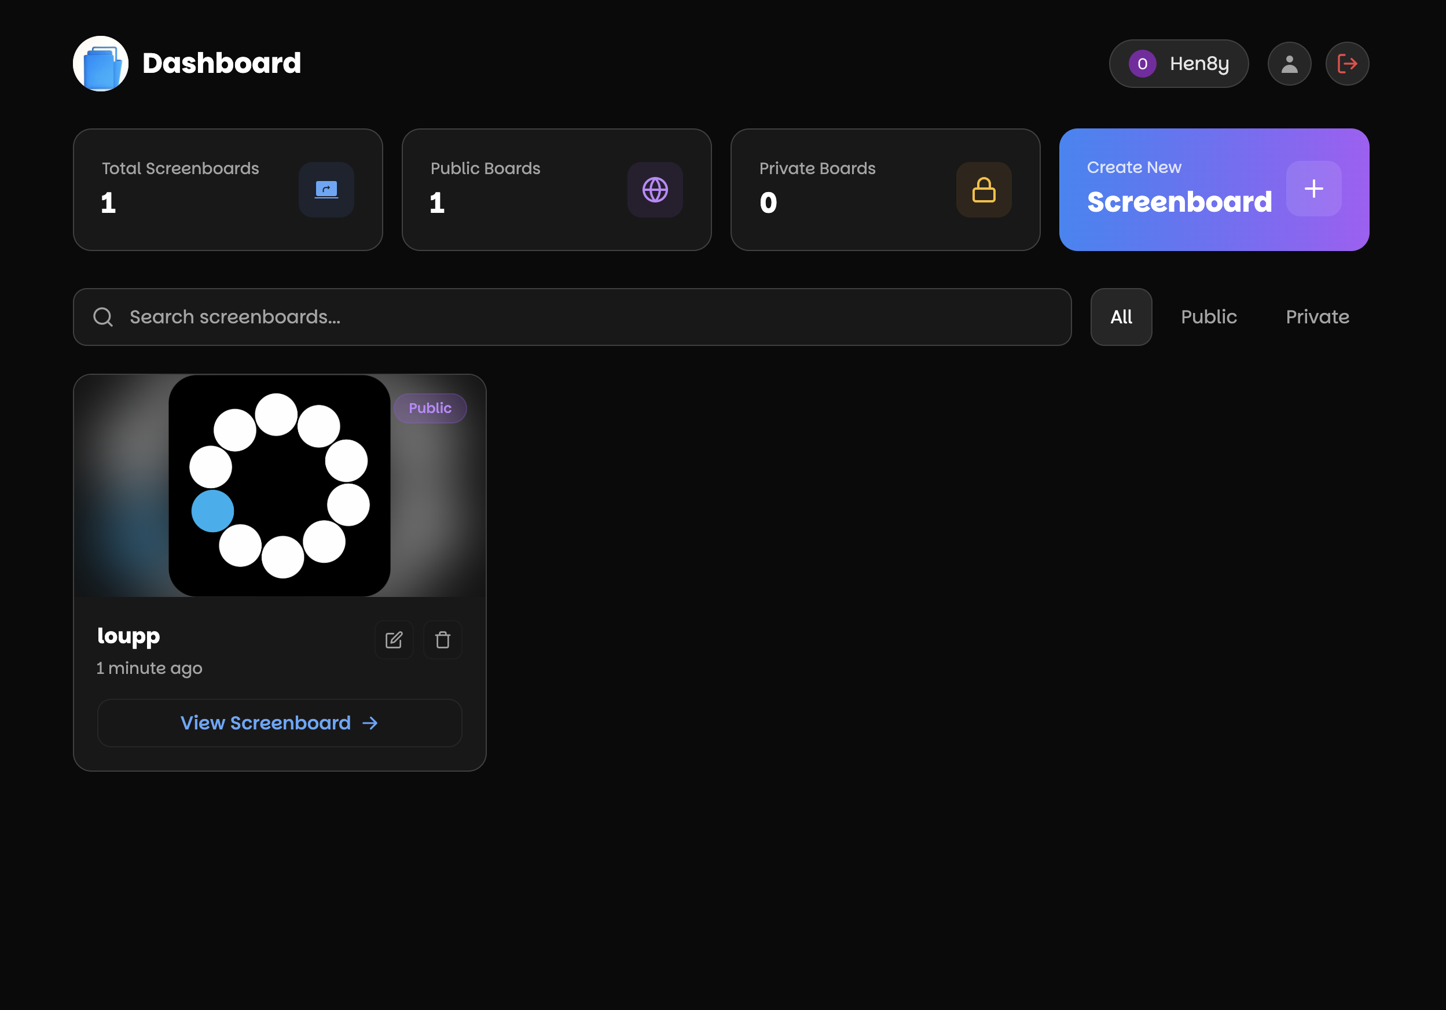
Task: Click the purple avatar circle next to Hen8y
Action: [x=1142, y=64]
